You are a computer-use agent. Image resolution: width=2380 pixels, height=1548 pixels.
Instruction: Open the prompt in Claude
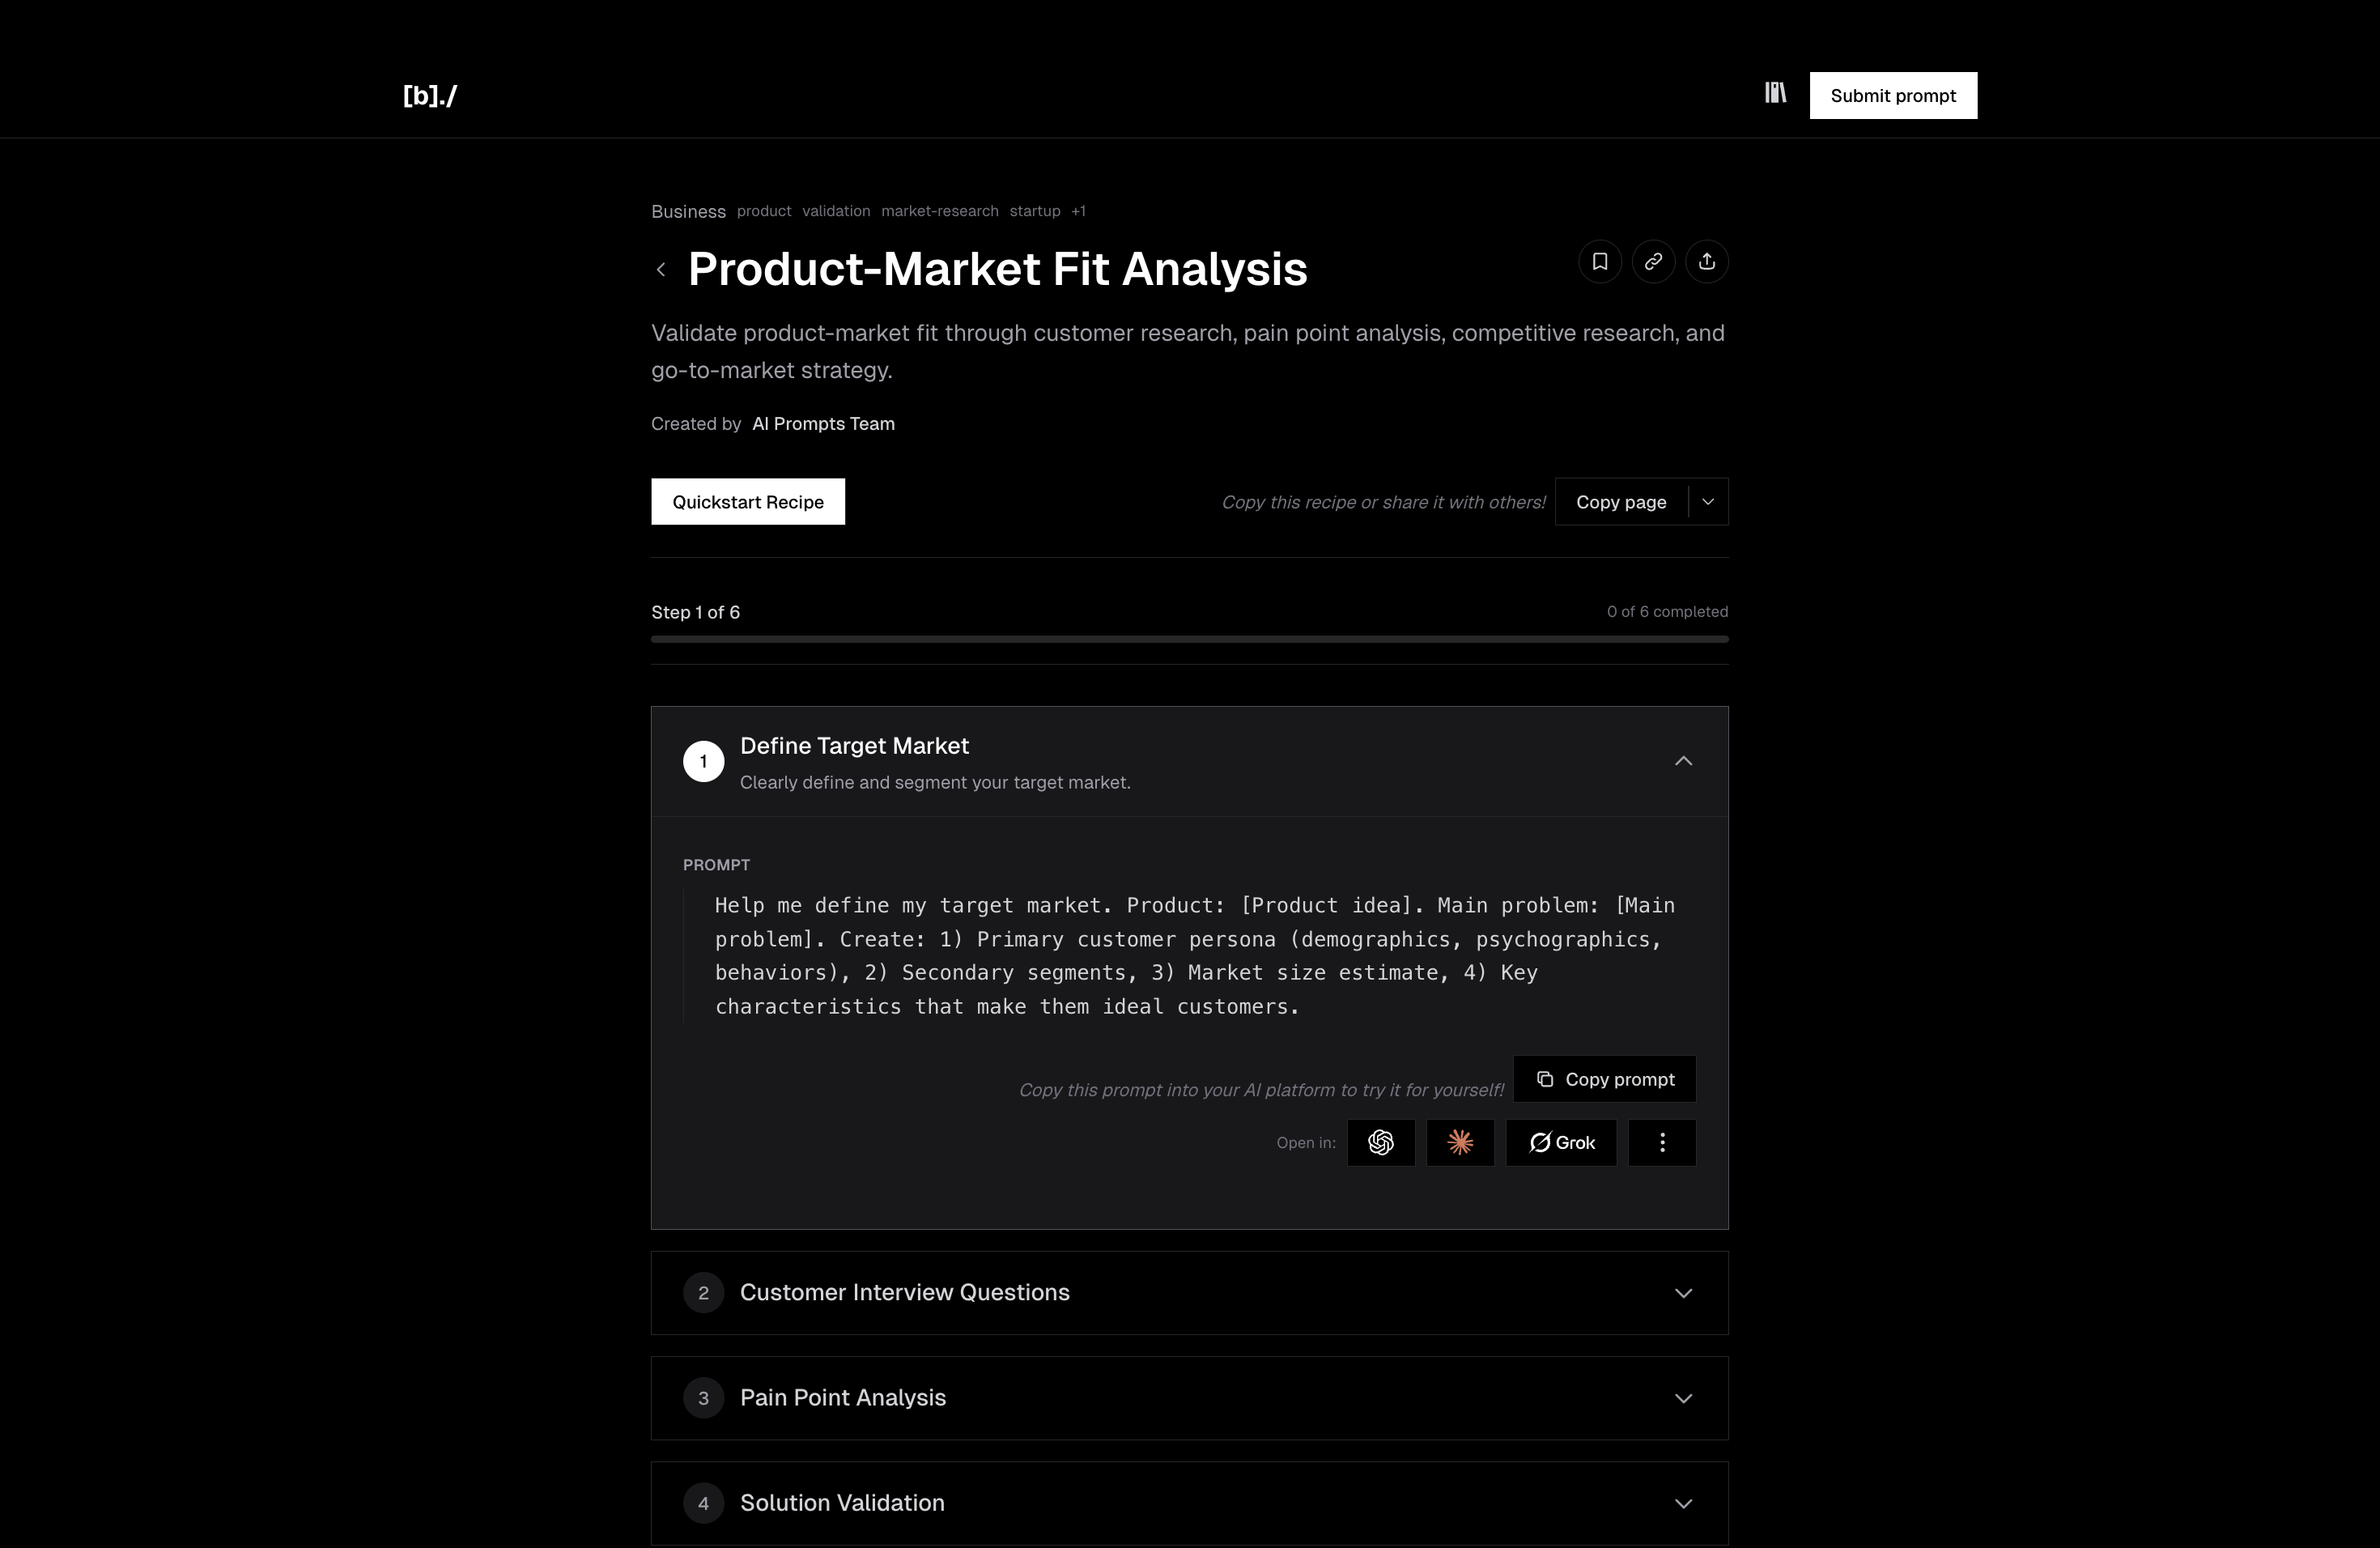(x=1460, y=1142)
